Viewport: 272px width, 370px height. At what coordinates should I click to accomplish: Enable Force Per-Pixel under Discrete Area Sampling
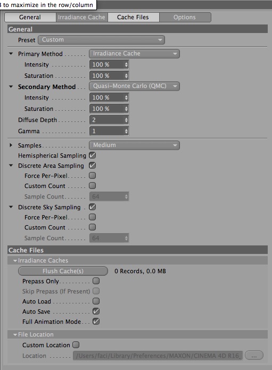coord(93,176)
